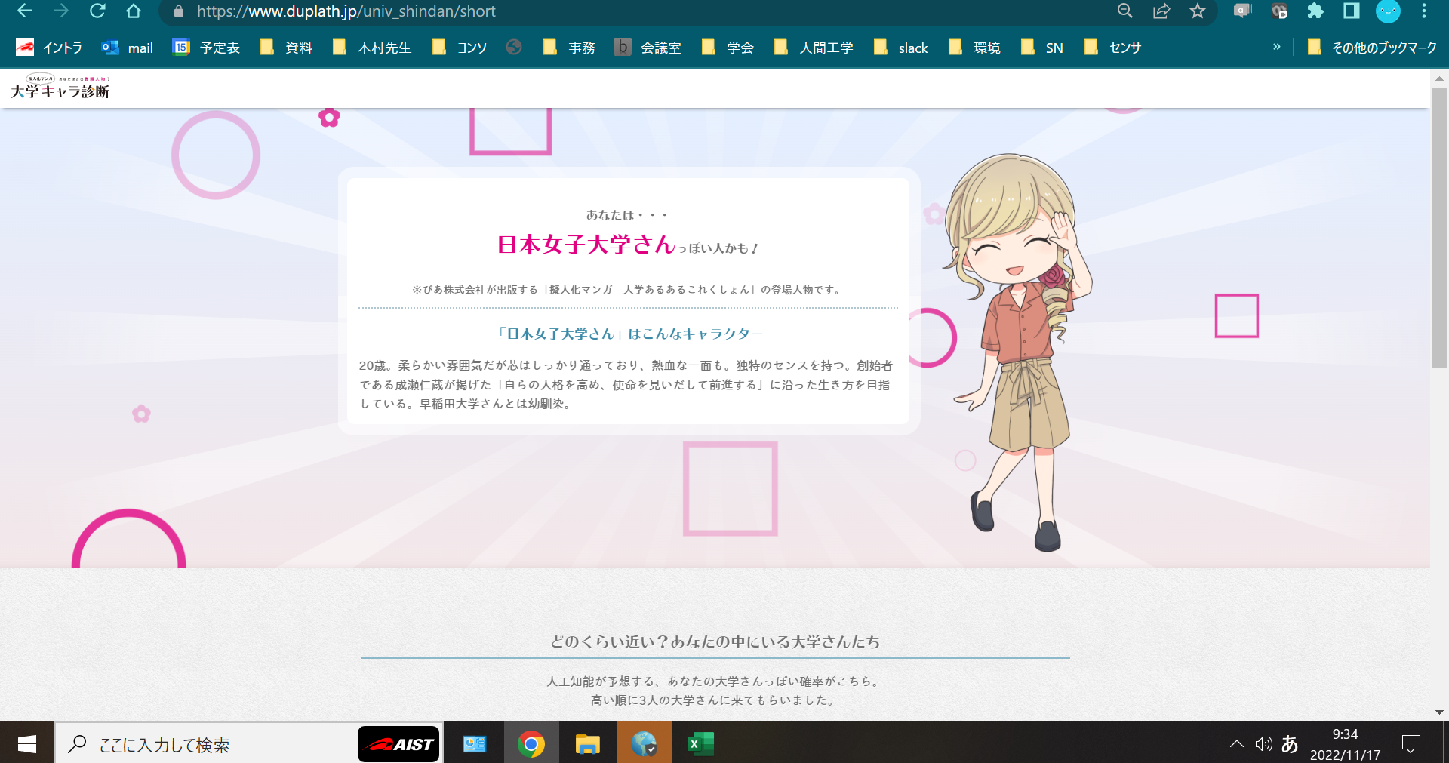This screenshot has width=1449, height=763.
Task: Open the globe taskbar application
Action: (644, 744)
